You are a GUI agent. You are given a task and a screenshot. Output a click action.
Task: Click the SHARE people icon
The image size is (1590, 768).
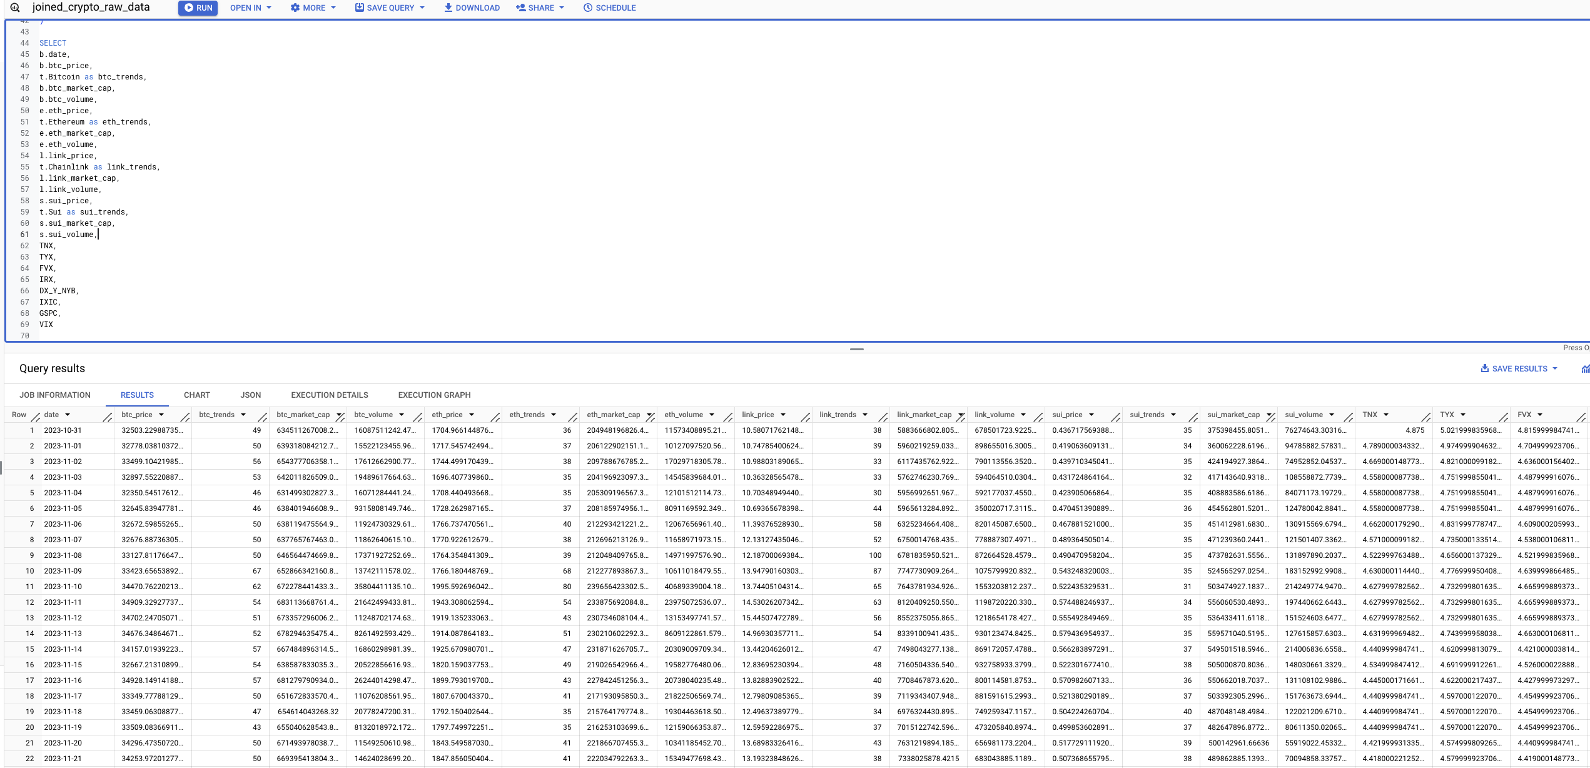point(520,8)
